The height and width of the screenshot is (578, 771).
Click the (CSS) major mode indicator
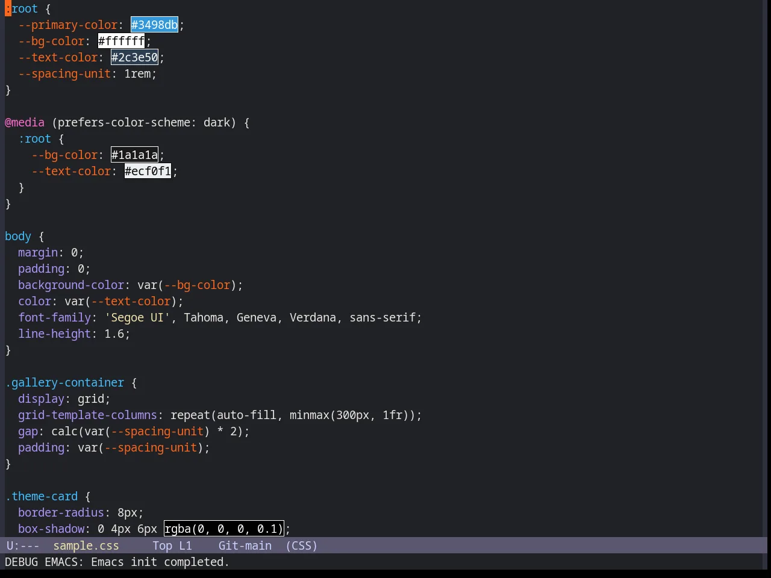(301, 545)
